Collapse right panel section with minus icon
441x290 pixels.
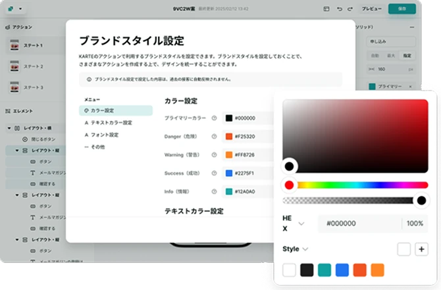412,27
